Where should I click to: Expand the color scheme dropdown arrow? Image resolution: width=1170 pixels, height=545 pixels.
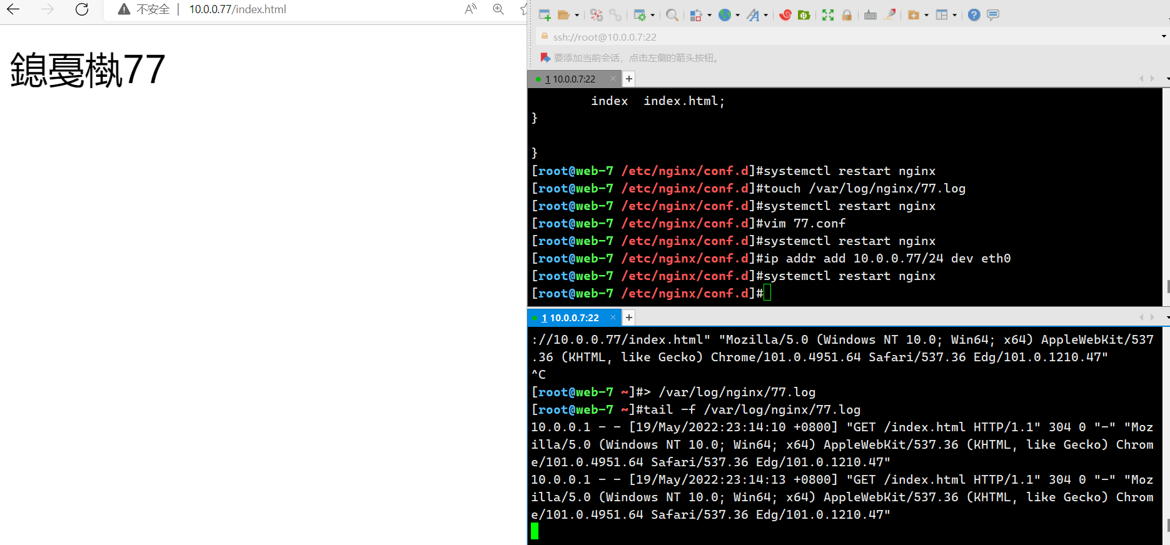(709, 15)
